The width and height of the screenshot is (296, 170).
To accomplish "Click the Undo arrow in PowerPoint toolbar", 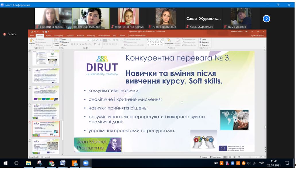I will pos(35,32).
